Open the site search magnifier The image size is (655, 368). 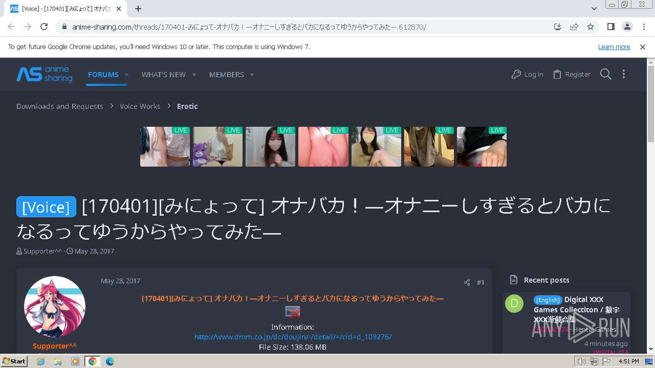click(x=606, y=74)
